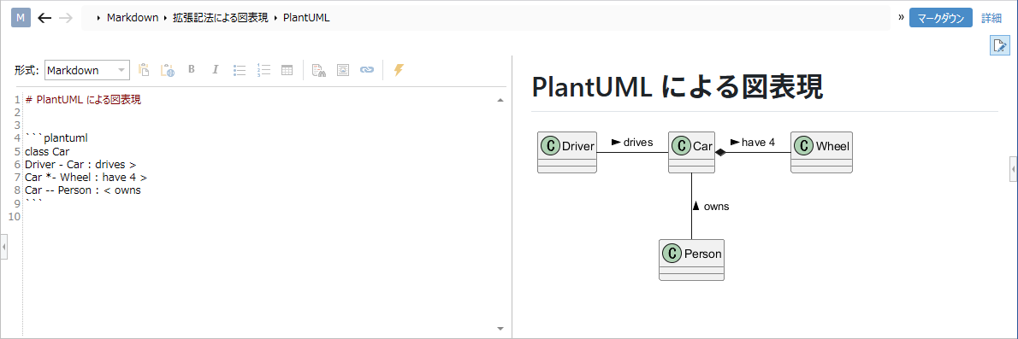Open the 形式 Markdown format dropdown
The width and height of the screenshot is (1018, 339).
click(87, 70)
